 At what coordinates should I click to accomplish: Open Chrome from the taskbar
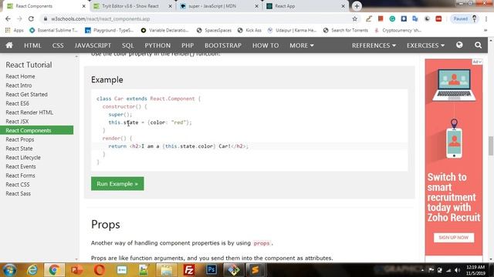click(x=54, y=270)
